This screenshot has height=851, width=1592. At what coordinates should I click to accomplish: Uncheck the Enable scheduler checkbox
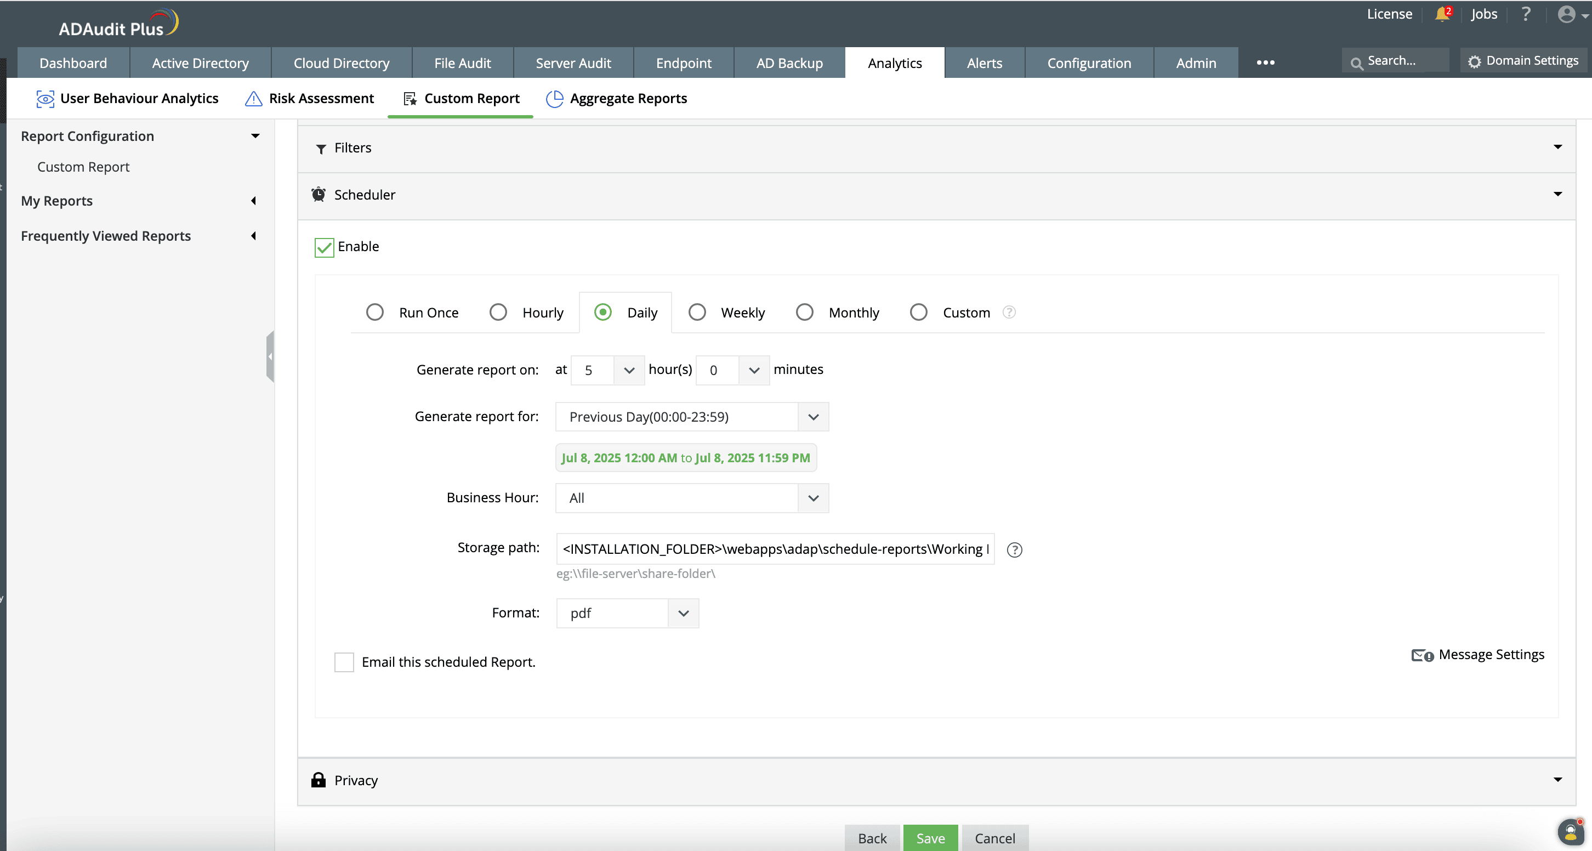pyautogui.click(x=324, y=247)
